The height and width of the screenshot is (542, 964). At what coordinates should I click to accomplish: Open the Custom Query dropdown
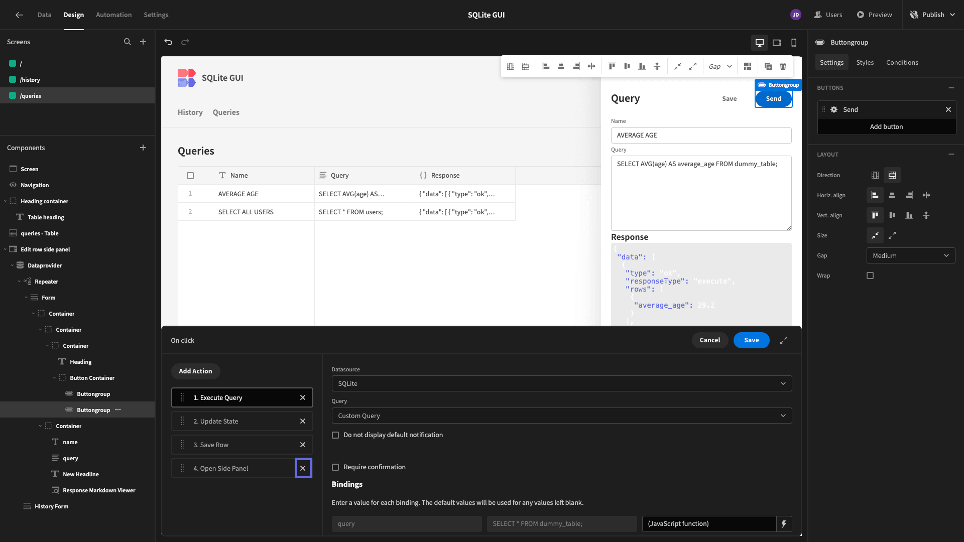[562, 416]
